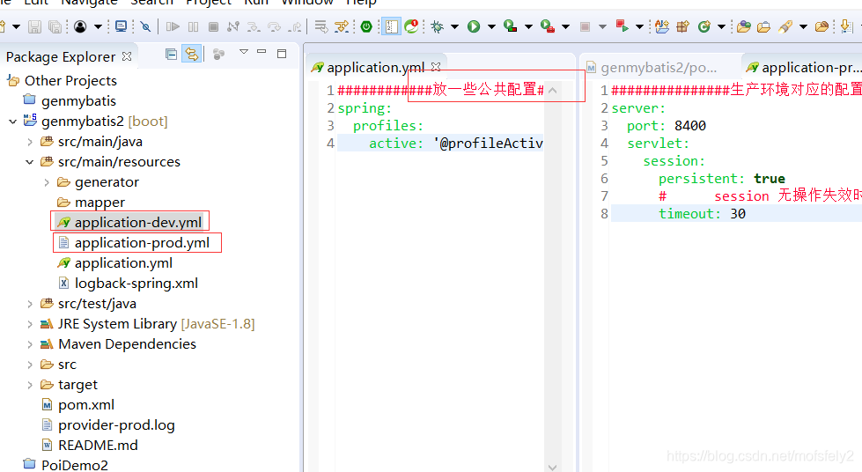Viewport: 862px width, 472px height.
Task: Open the Coverage dropdown arrow
Action: click(x=528, y=26)
